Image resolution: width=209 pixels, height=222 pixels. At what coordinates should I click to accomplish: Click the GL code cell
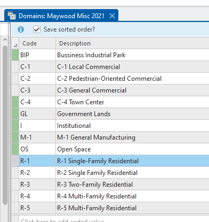pos(37,114)
